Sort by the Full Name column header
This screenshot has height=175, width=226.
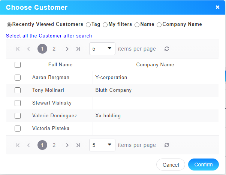pos(60,65)
